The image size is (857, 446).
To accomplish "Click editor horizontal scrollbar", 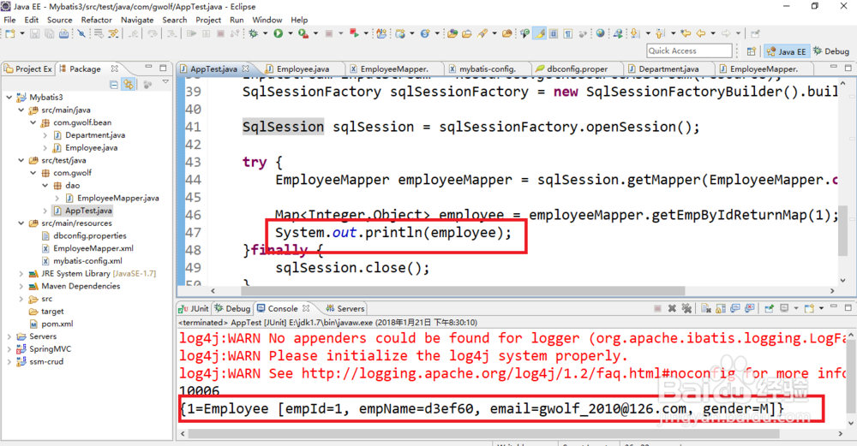I will [462, 291].
